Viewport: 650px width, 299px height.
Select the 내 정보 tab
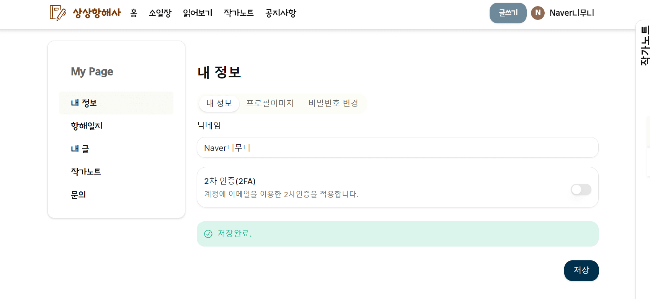219,103
